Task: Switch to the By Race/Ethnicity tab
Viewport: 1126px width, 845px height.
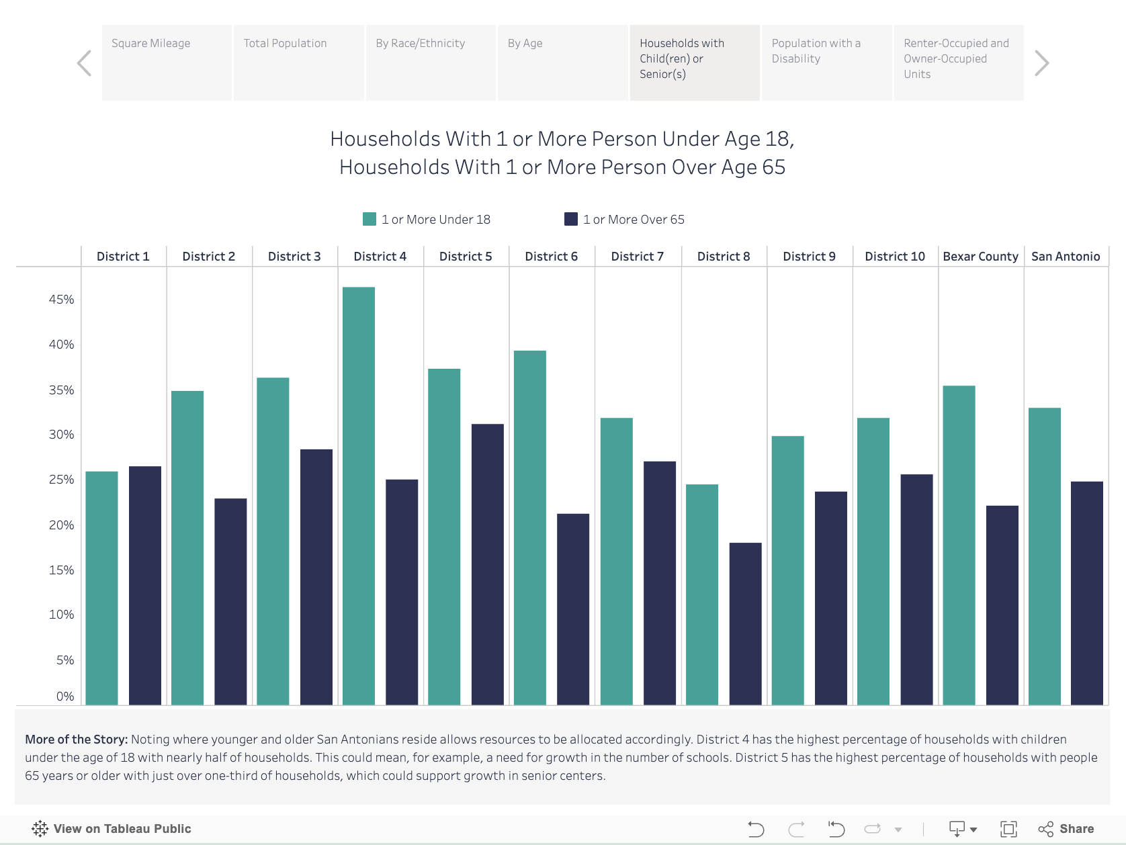Action: 431,62
